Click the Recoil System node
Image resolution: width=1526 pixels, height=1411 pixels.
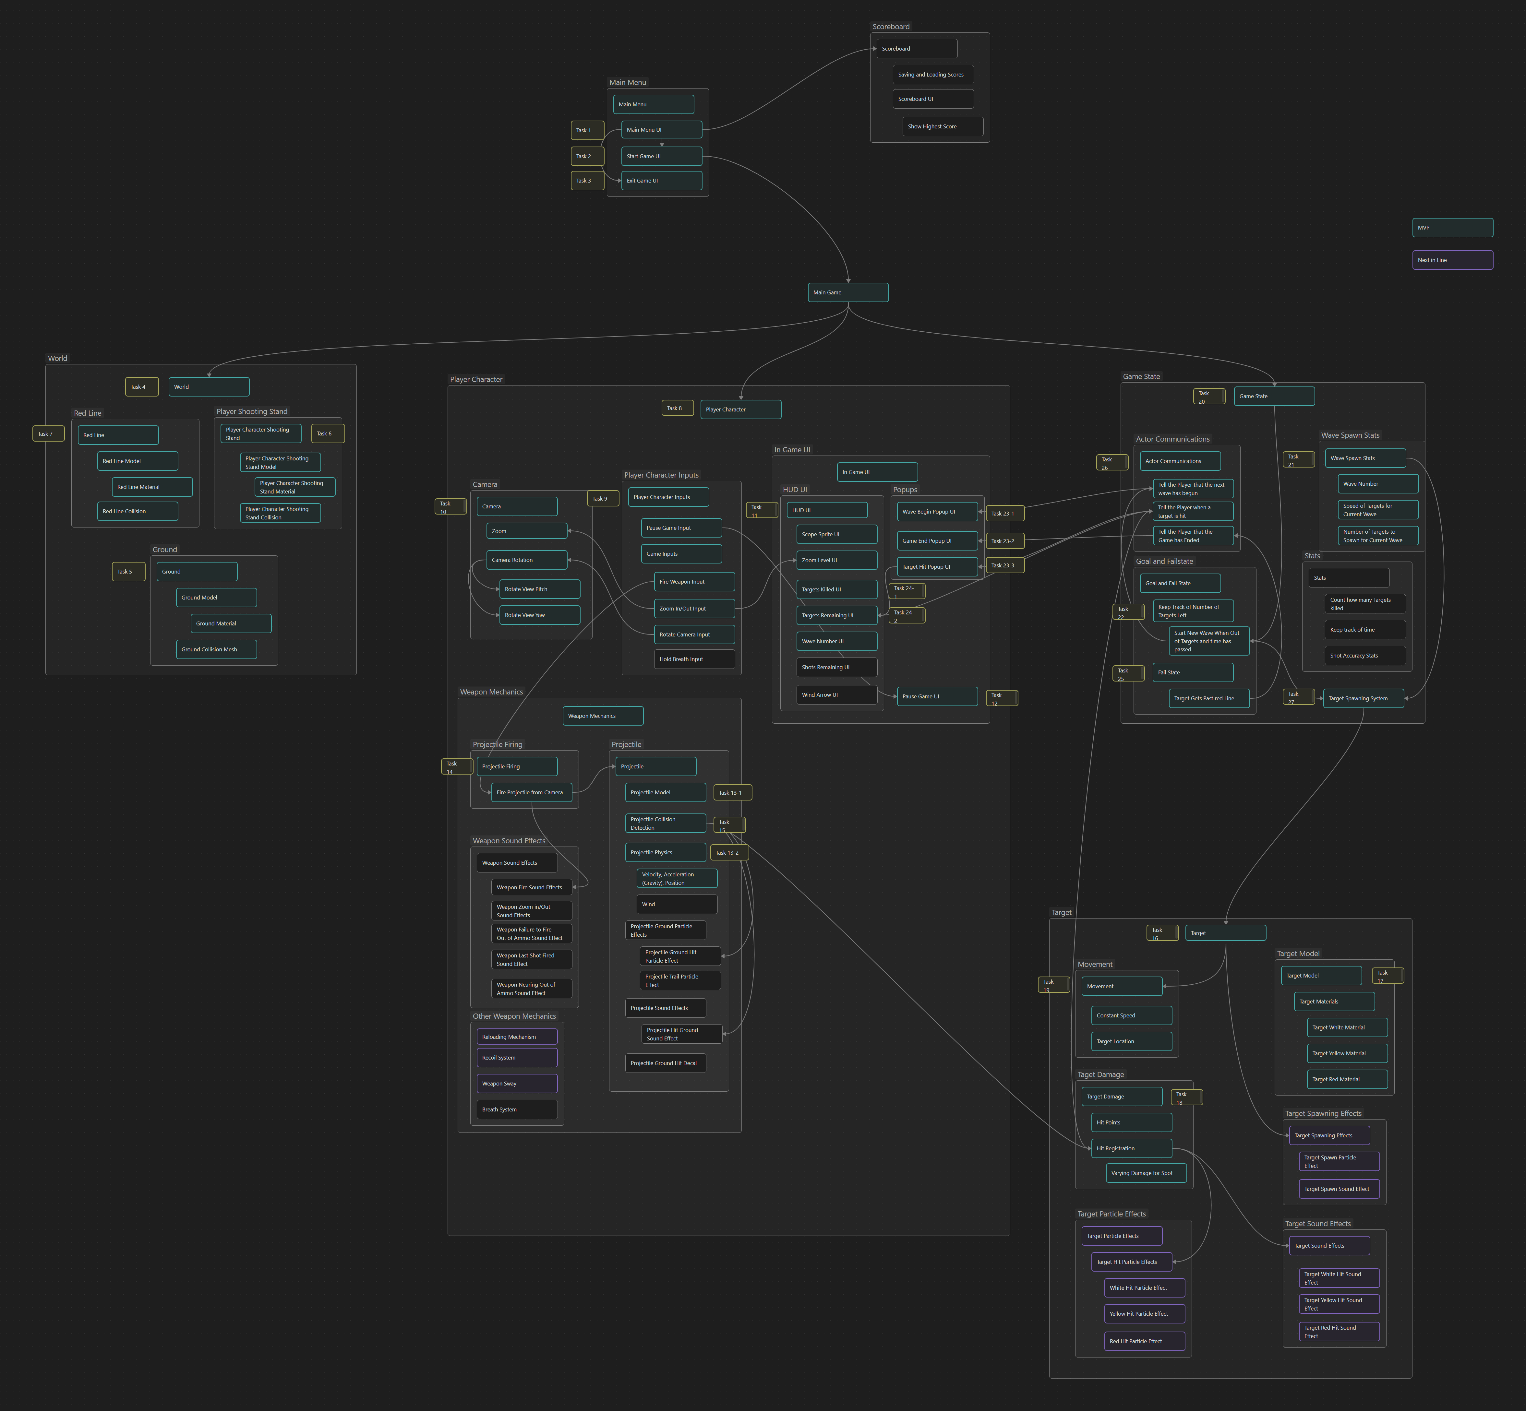[517, 1058]
